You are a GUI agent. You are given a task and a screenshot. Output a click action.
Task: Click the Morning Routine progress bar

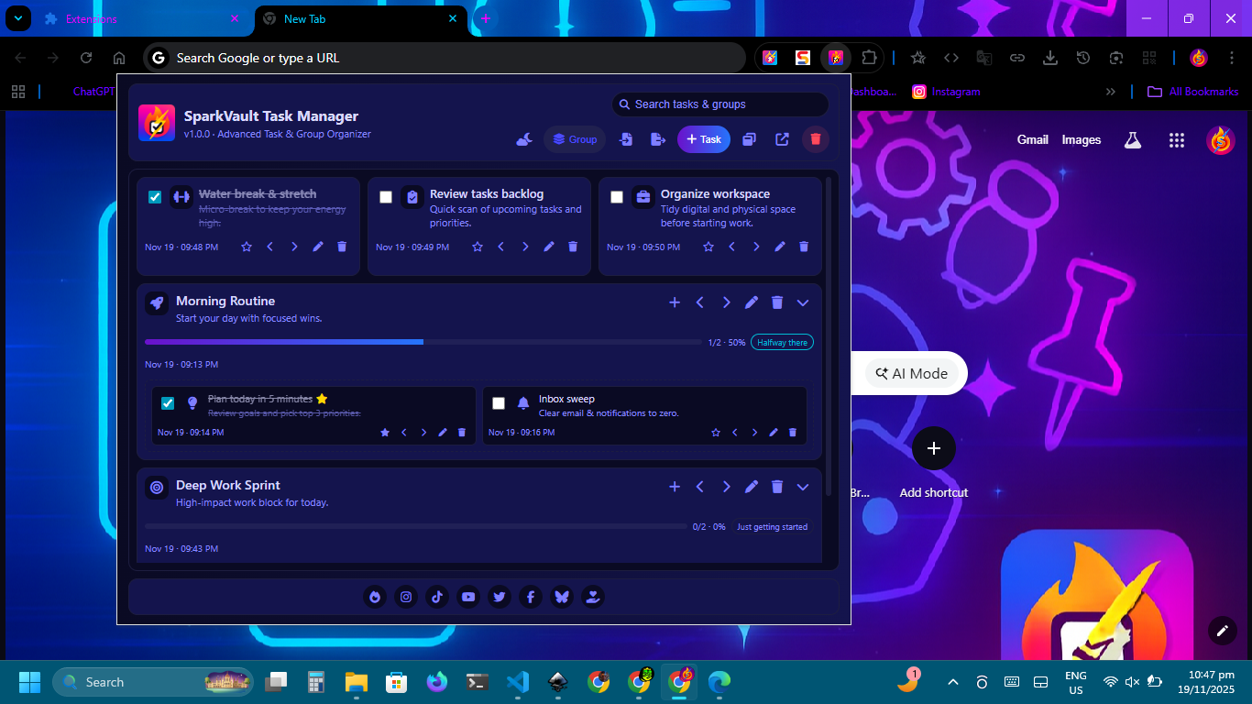tap(423, 342)
